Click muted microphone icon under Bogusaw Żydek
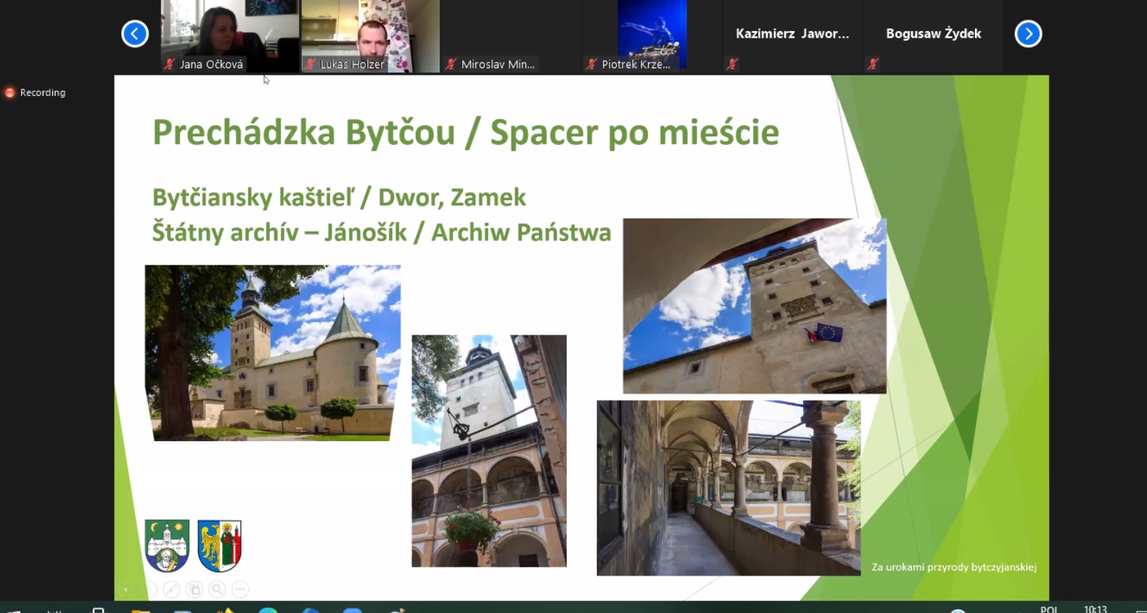The width and height of the screenshot is (1147, 613). click(873, 65)
